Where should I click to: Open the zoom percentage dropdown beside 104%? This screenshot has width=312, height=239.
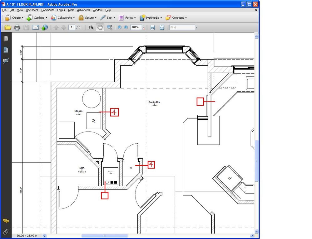point(143,27)
